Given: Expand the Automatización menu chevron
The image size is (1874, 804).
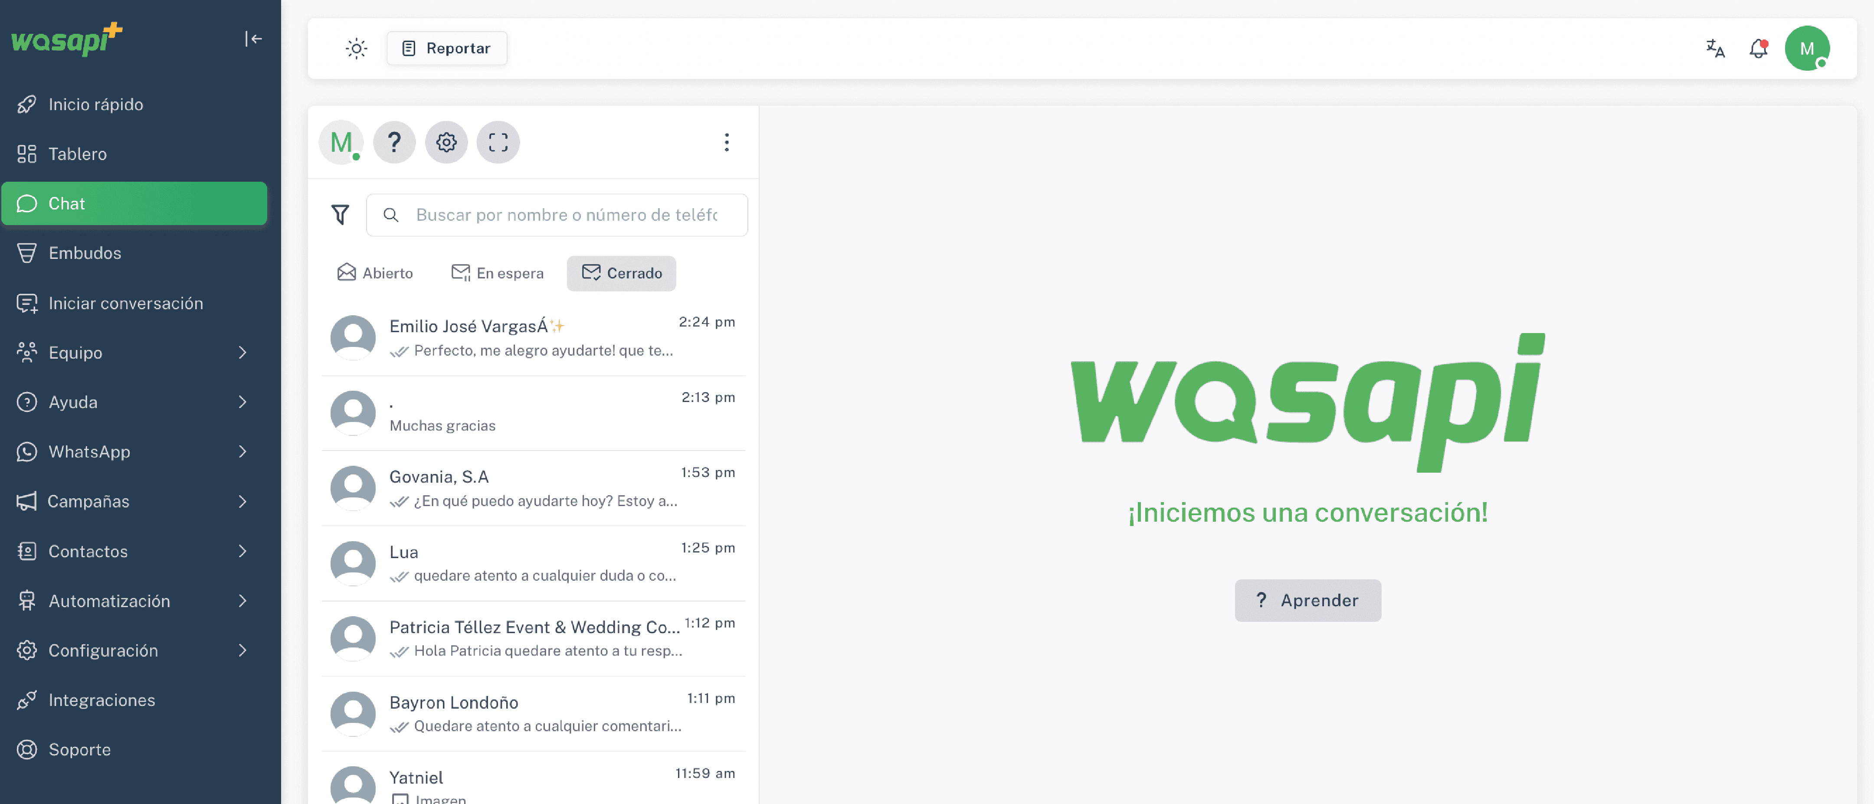Looking at the screenshot, I should click(243, 601).
